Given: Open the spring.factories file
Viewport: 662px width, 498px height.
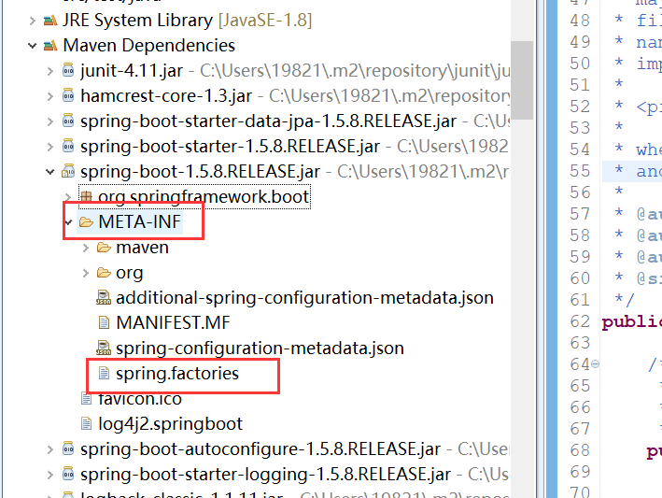Looking at the screenshot, I should pyautogui.click(x=177, y=374).
